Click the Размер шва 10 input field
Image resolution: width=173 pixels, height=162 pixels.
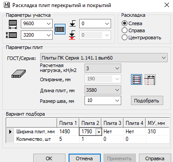103,101
